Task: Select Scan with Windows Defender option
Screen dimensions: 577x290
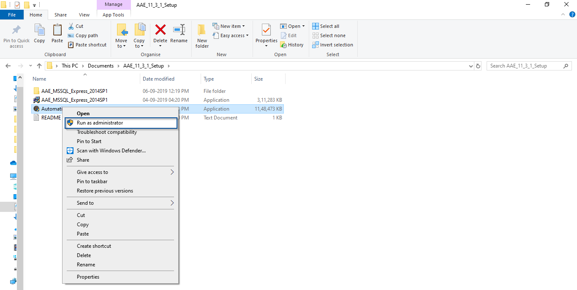Action: click(x=111, y=151)
